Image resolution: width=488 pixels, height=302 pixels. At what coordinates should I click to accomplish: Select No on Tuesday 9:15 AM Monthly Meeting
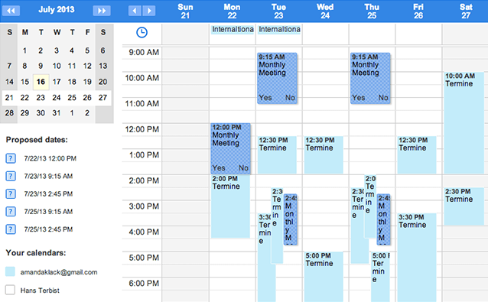[x=290, y=98]
